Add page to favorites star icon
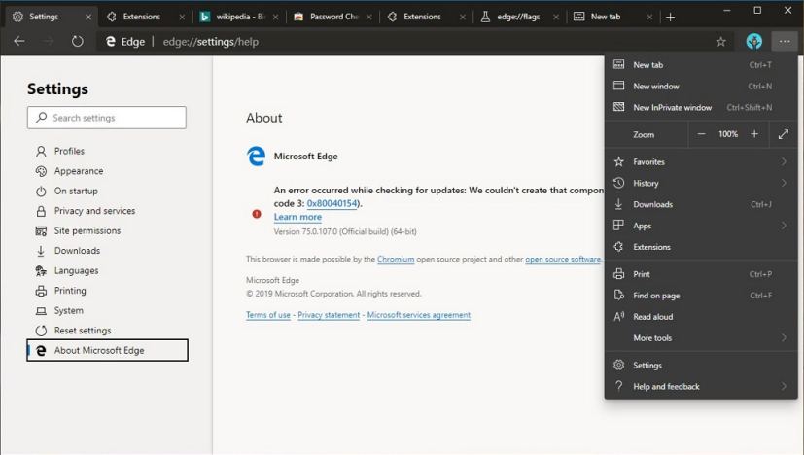The width and height of the screenshot is (804, 455). [721, 42]
